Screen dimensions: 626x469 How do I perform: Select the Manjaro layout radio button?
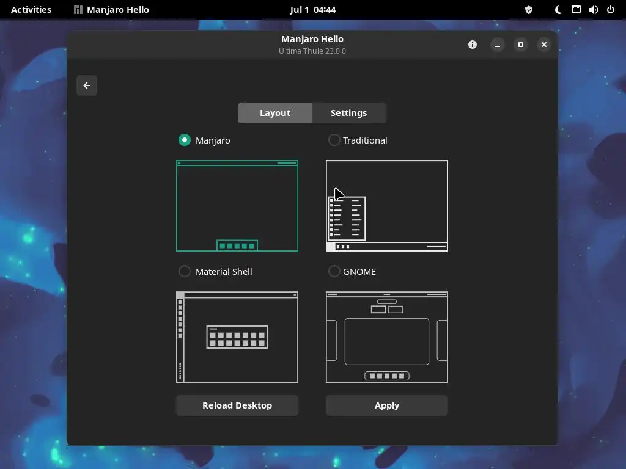point(185,140)
